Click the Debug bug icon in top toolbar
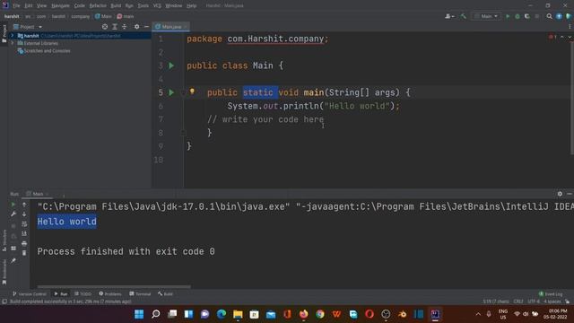 coord(517,16)
